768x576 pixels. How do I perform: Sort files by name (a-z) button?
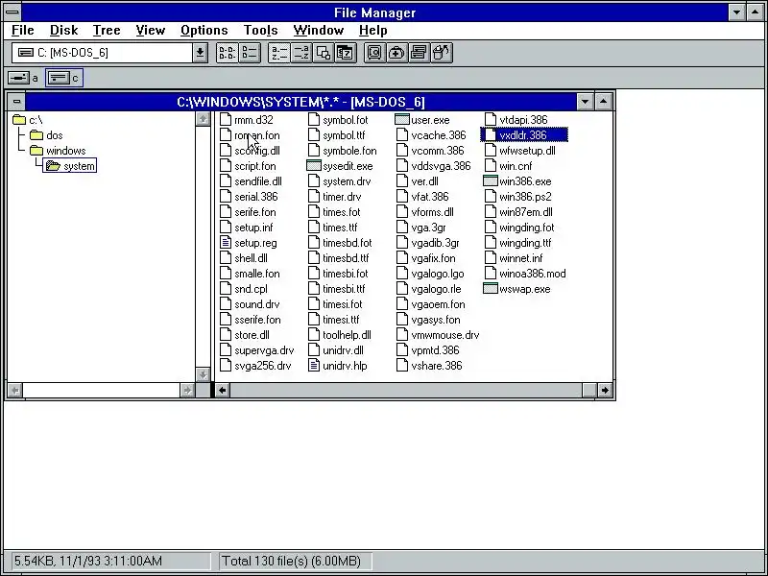(x=279, y=53)
